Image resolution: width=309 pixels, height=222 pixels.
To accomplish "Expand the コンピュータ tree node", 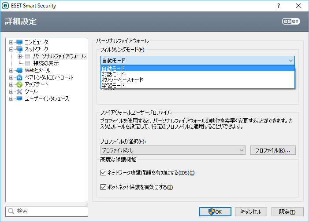I will (11, 42).
